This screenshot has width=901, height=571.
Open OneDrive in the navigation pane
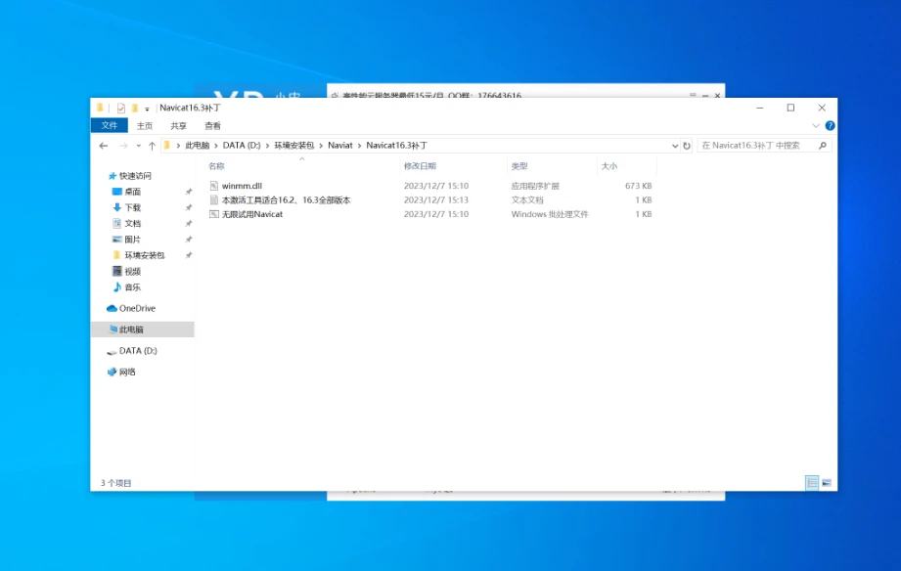(137, 309)
